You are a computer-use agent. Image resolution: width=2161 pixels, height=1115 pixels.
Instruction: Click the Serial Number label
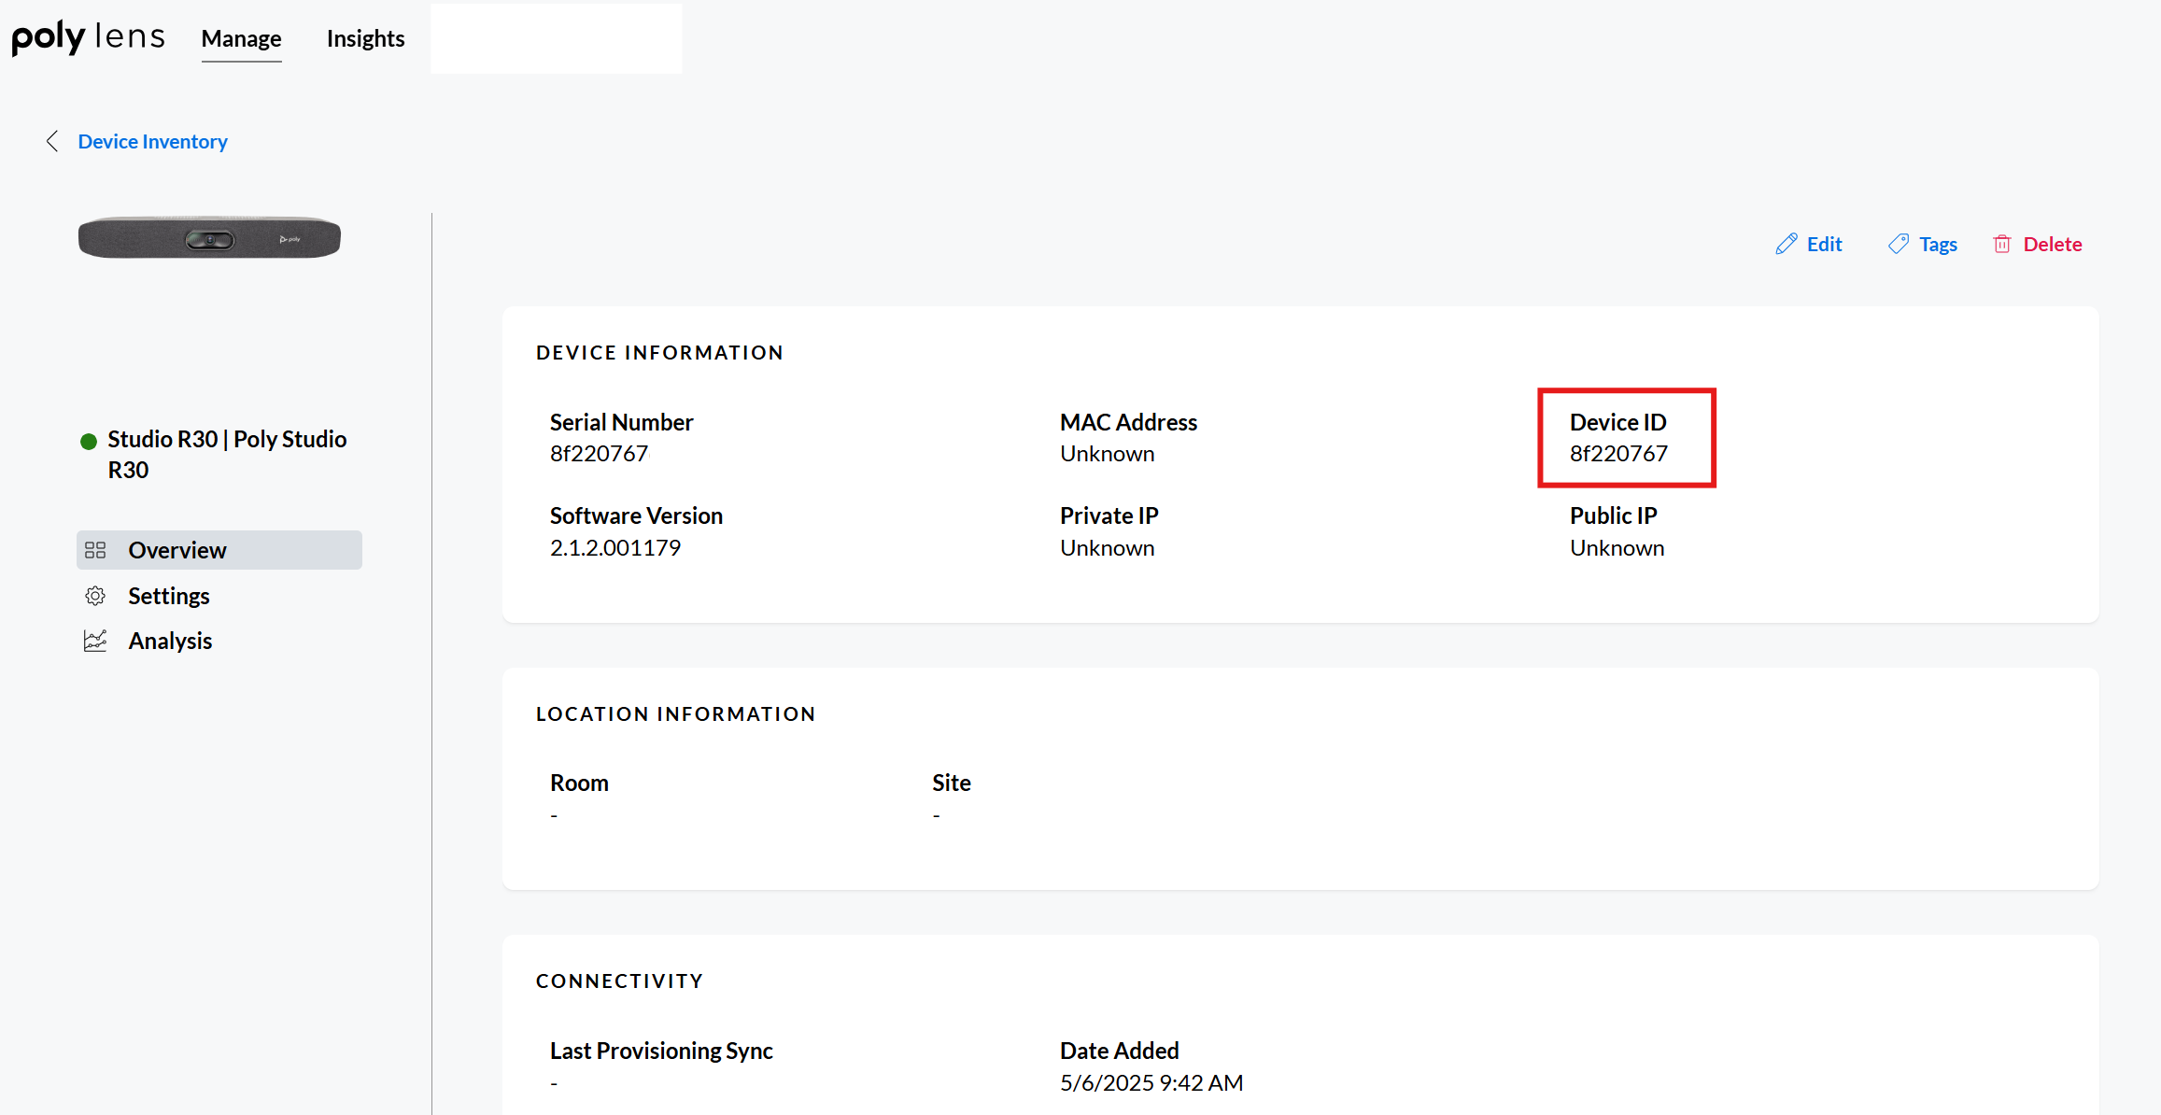(621, 422)
